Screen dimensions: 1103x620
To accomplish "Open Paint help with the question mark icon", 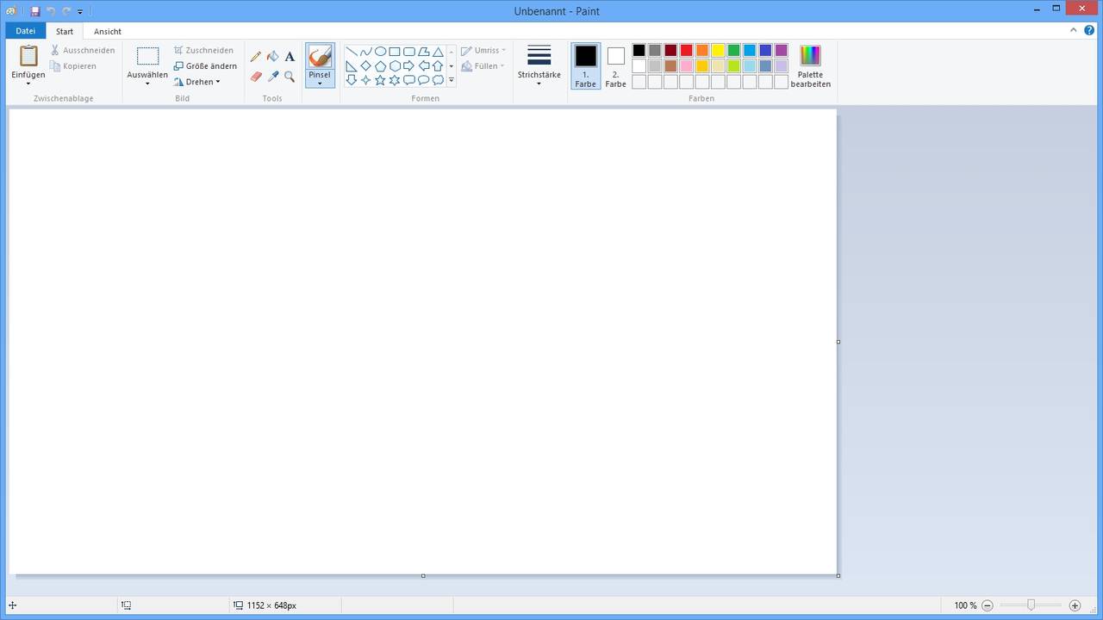I will (1089, 30).
